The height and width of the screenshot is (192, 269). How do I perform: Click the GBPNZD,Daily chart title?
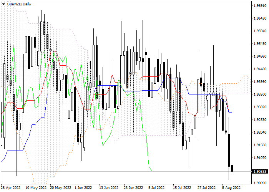tap(19, 4)
